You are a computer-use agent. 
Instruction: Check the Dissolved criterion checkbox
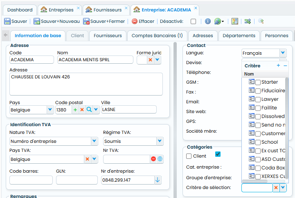pyautogui.click(x=258, y=116)
